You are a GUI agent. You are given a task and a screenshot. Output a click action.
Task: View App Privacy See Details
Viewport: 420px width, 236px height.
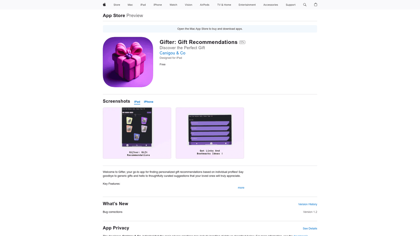(310, 229)
